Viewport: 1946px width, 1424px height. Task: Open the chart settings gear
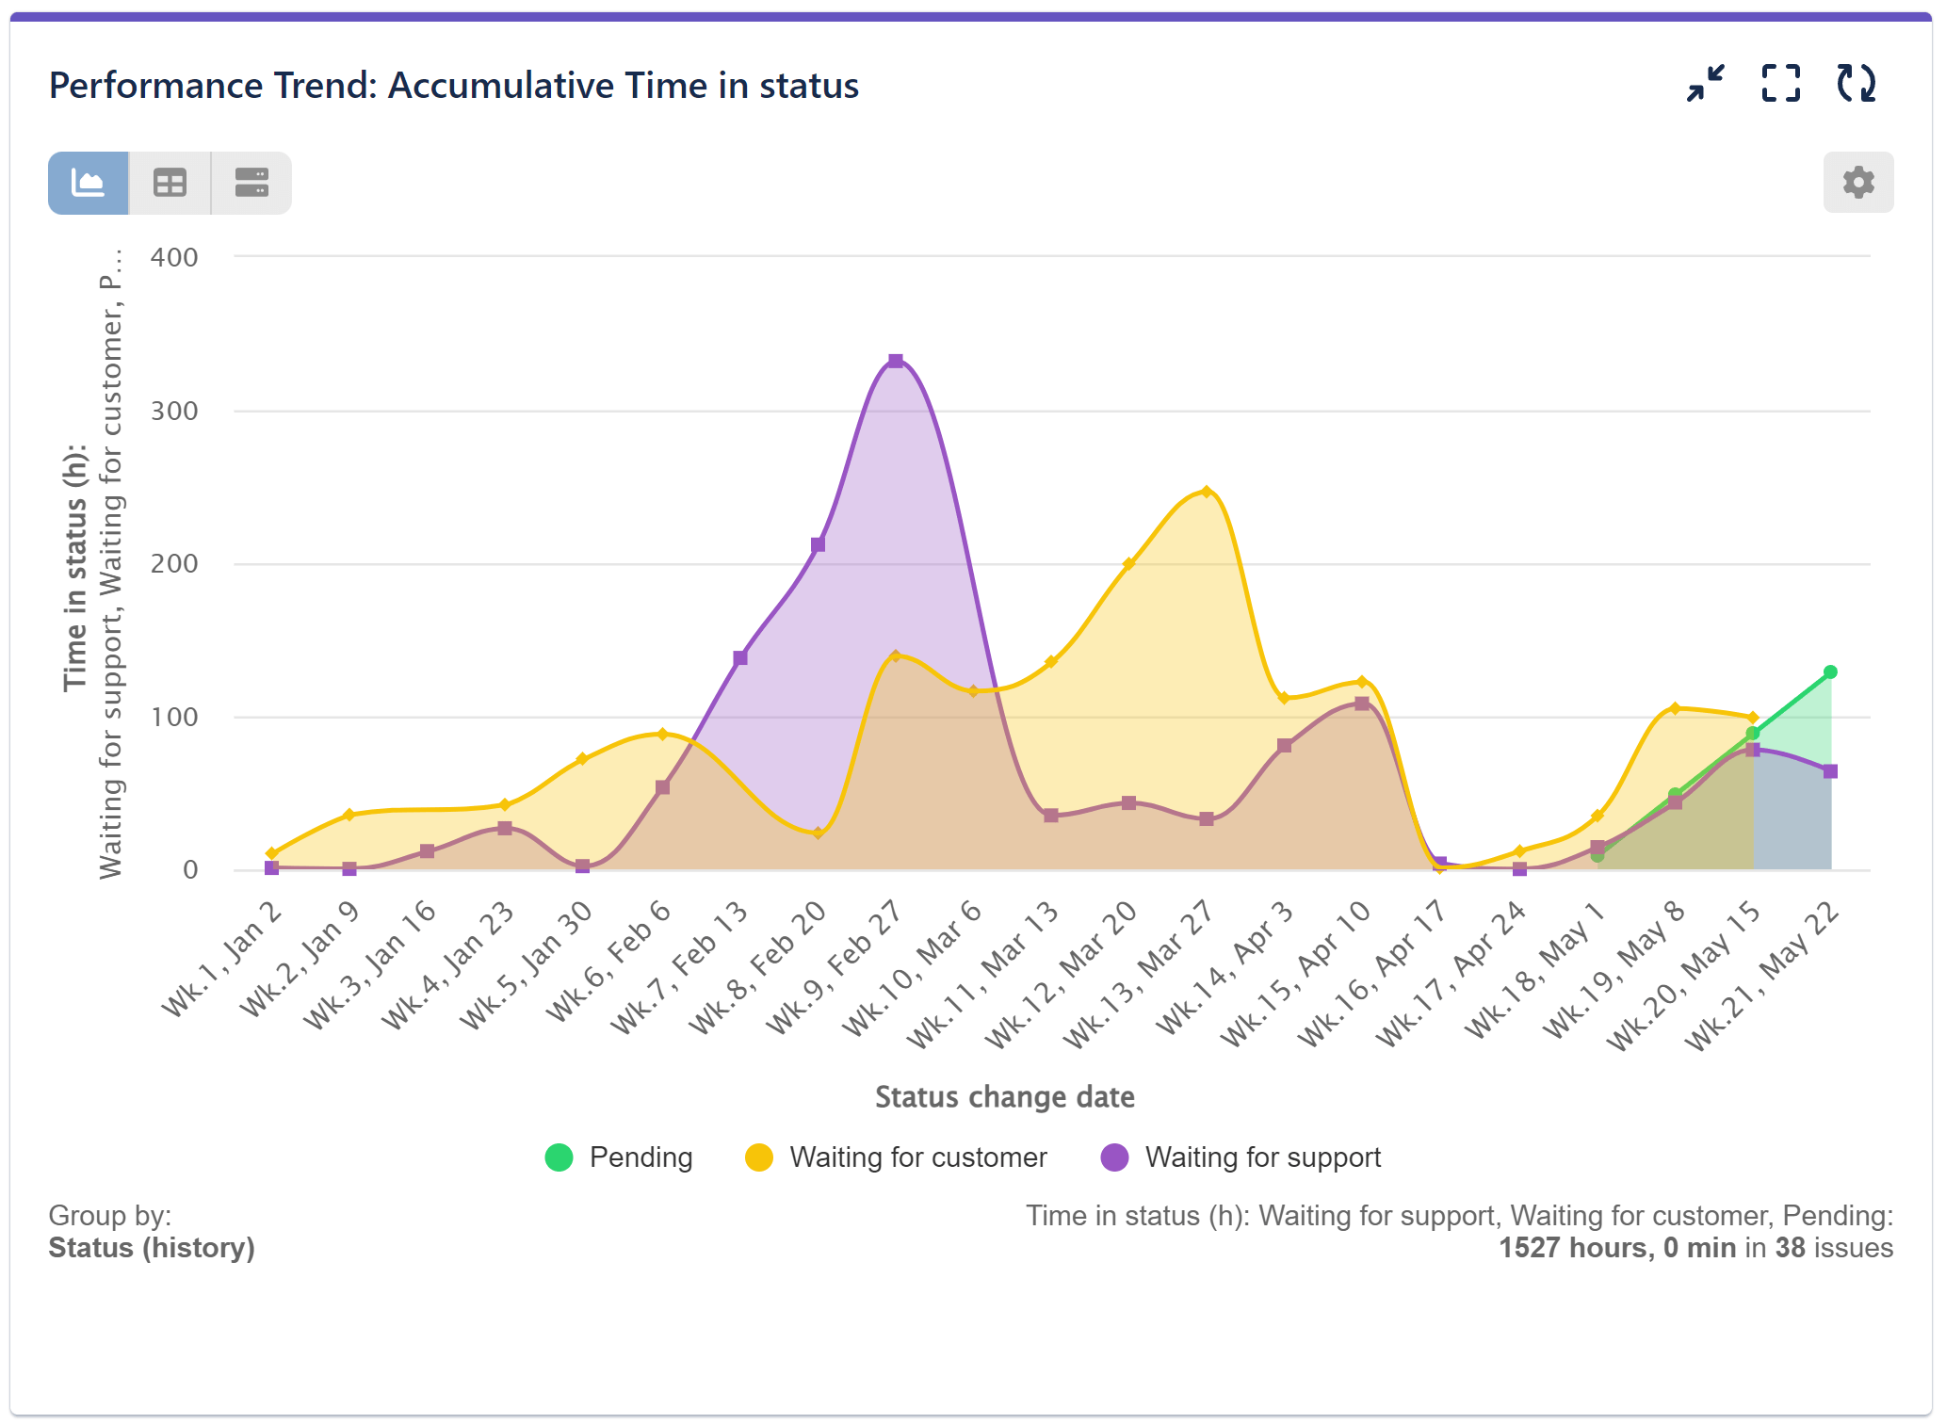[x=1857, y=182]
